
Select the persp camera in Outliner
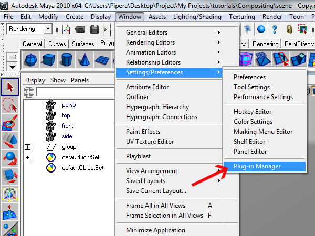click(x=69, y=105)
